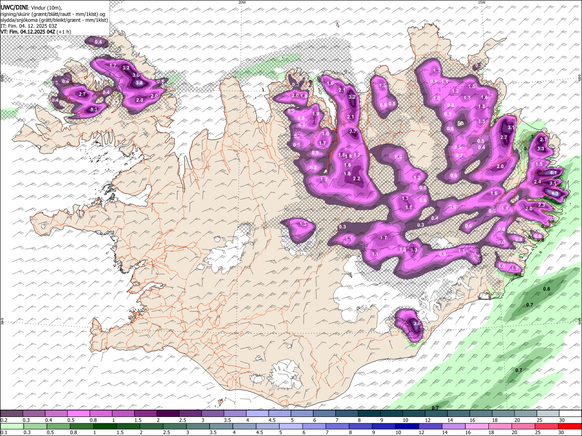
Task: Click the 'Vindur (10m)' parameter text
Action: tap(46, 7)
